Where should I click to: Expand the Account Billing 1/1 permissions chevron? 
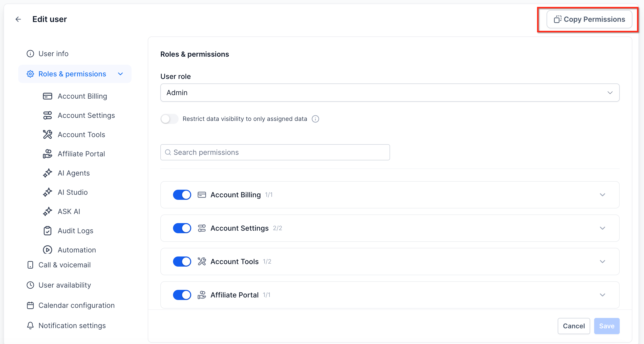coord(603,195)
